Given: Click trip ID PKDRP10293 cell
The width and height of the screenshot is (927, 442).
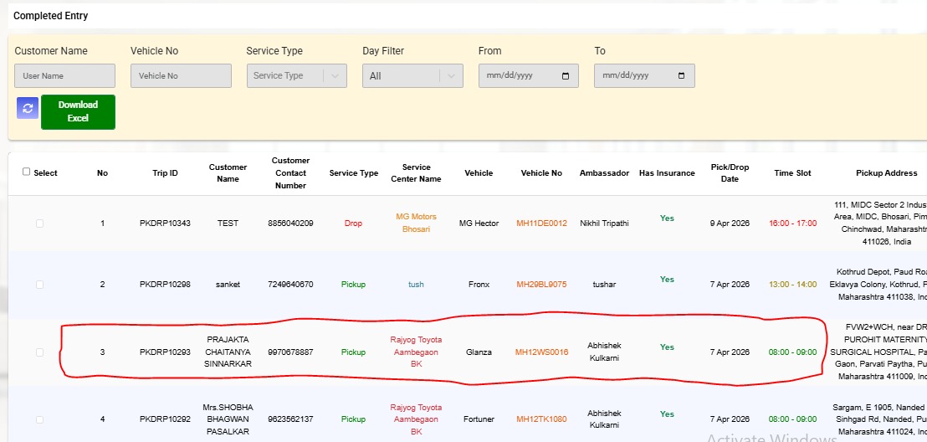Looking at the screenshot, I should (x=165, y=352).
